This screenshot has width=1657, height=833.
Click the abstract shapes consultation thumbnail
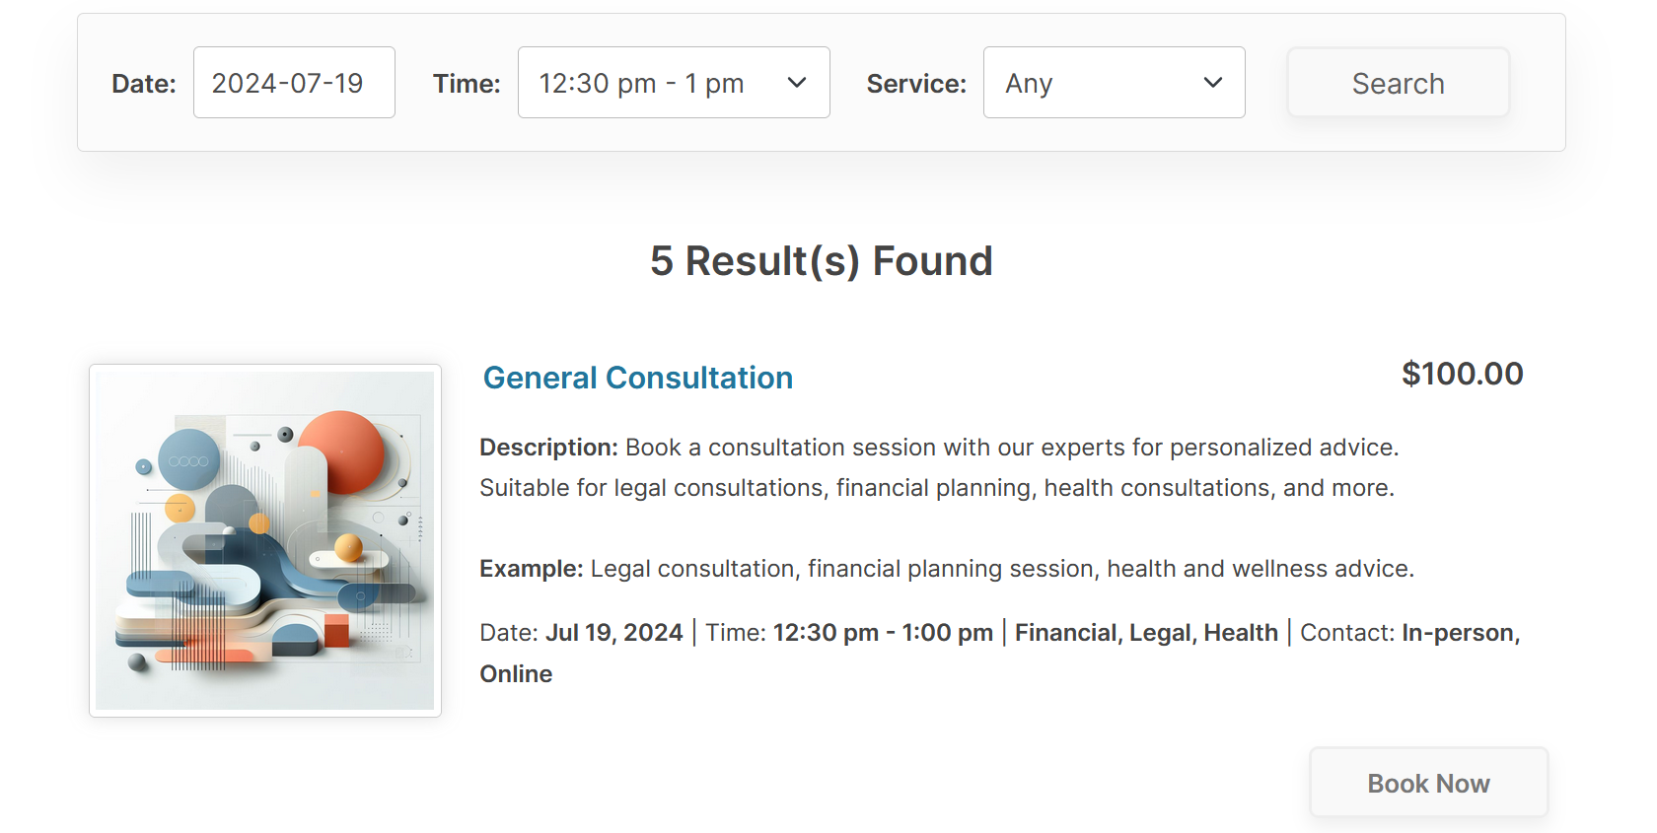tap(265, 540)
